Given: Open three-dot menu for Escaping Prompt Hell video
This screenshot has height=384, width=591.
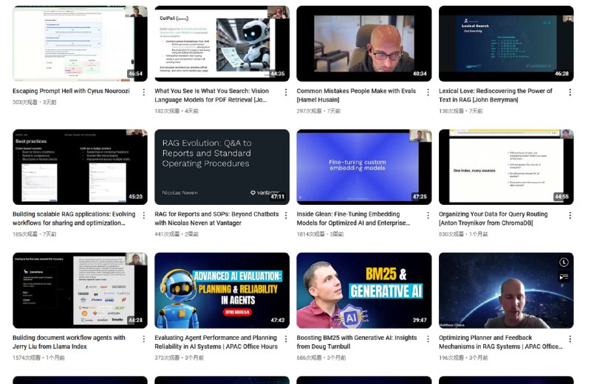Looking at the screenshot, I should click(x=144, y=92).
